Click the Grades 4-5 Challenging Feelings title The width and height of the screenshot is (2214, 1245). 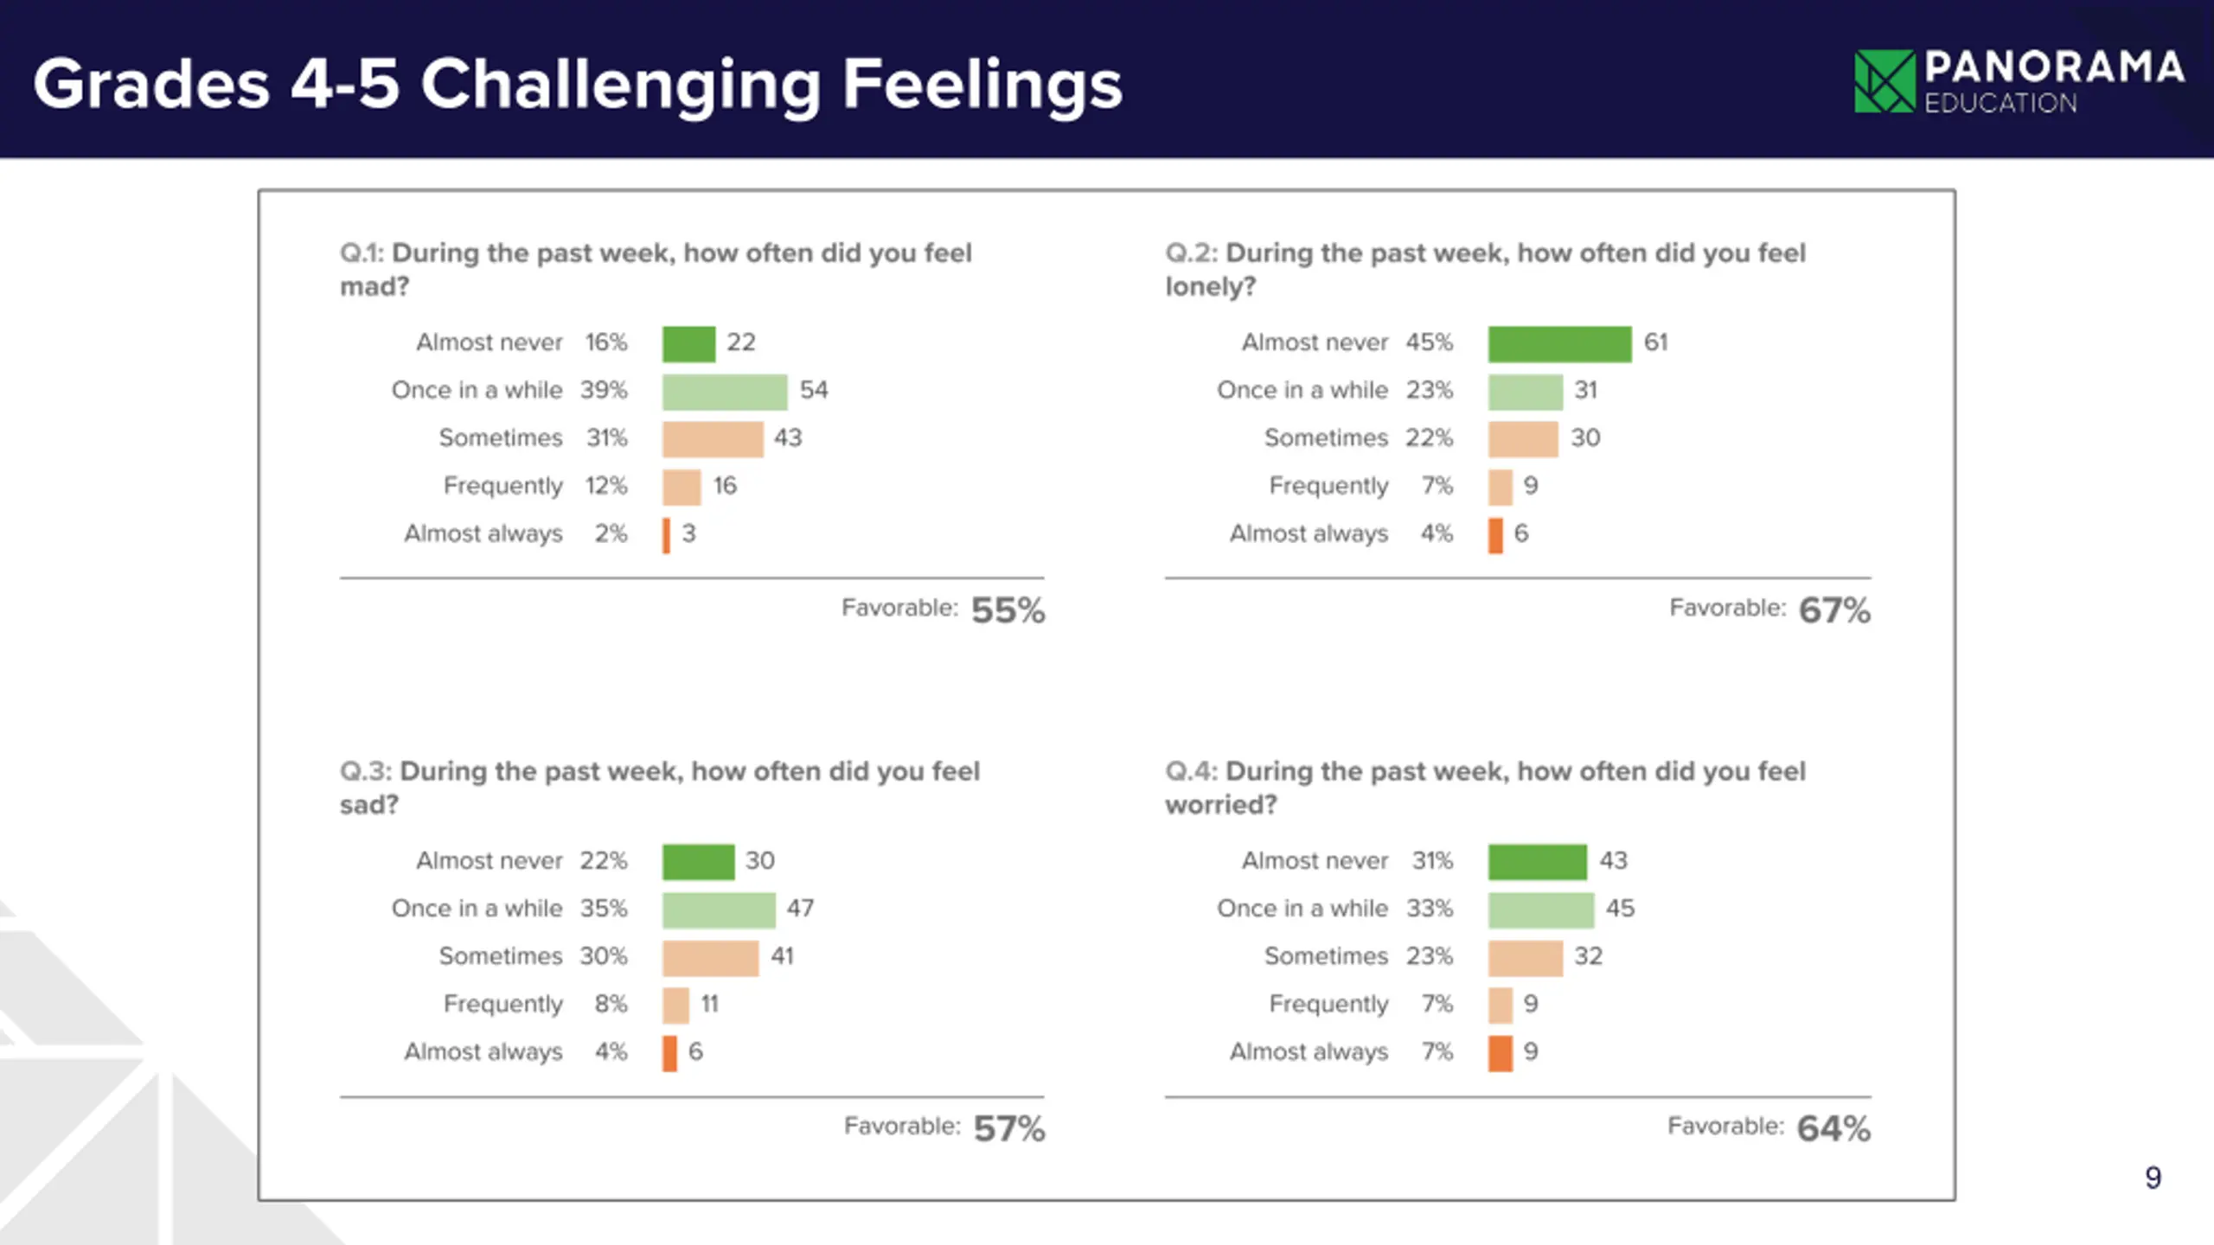point(577,84)
